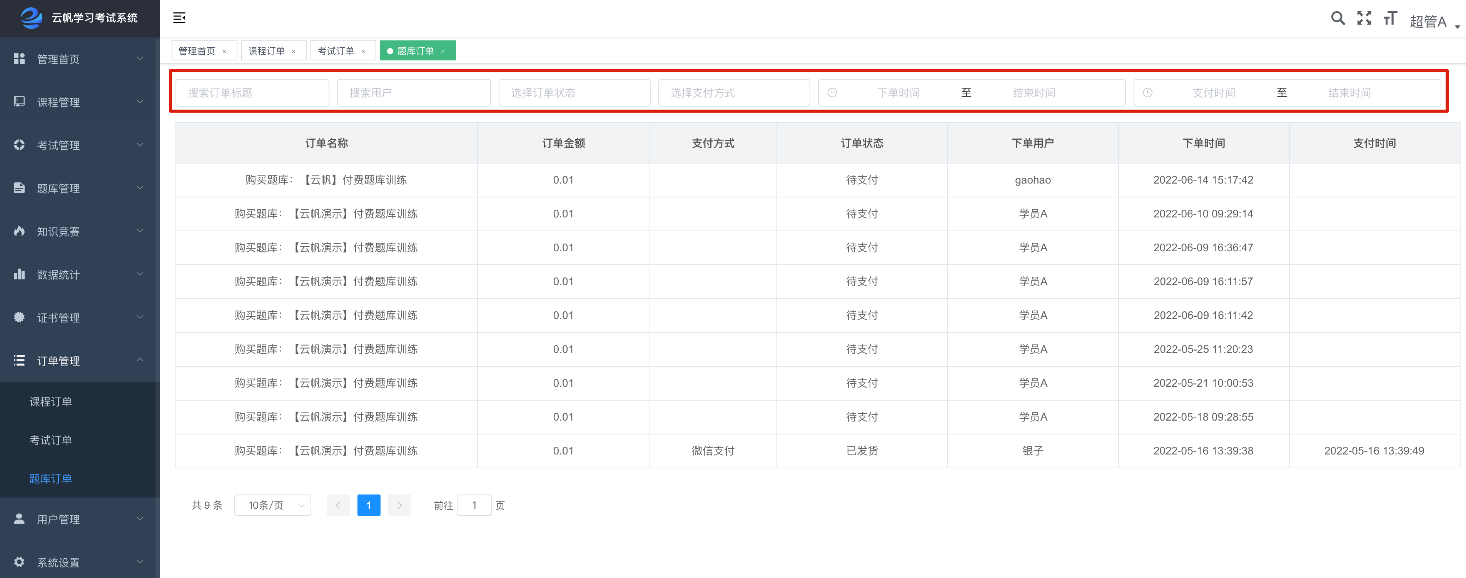Click the 数据统计 bar chart icon
The height and width of the screenshot is (578, 1466).
[19, 274]
